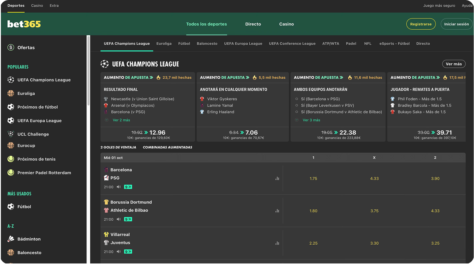474x264 pixels.
Task: Open Juego más seguro link
Action: click(439, 6)
